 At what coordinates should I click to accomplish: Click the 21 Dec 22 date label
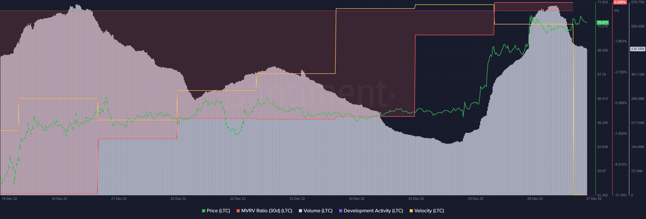[119, 199]
